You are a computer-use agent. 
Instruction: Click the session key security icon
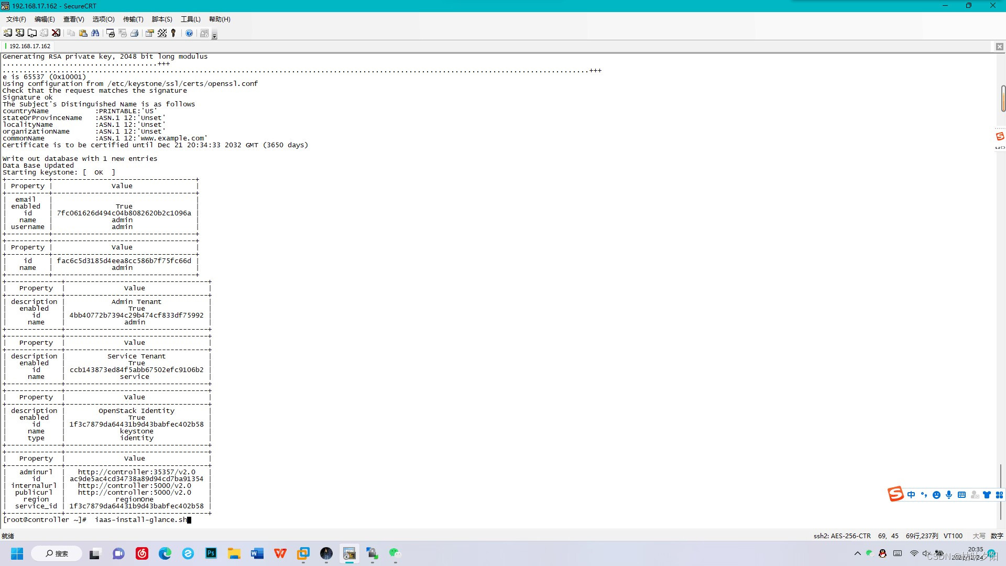click(173, 32)
